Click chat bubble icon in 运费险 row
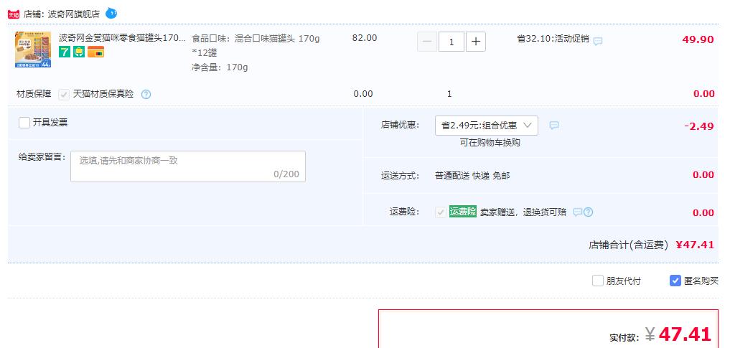The height and width of the screenshot is (348, 730). 577,212
